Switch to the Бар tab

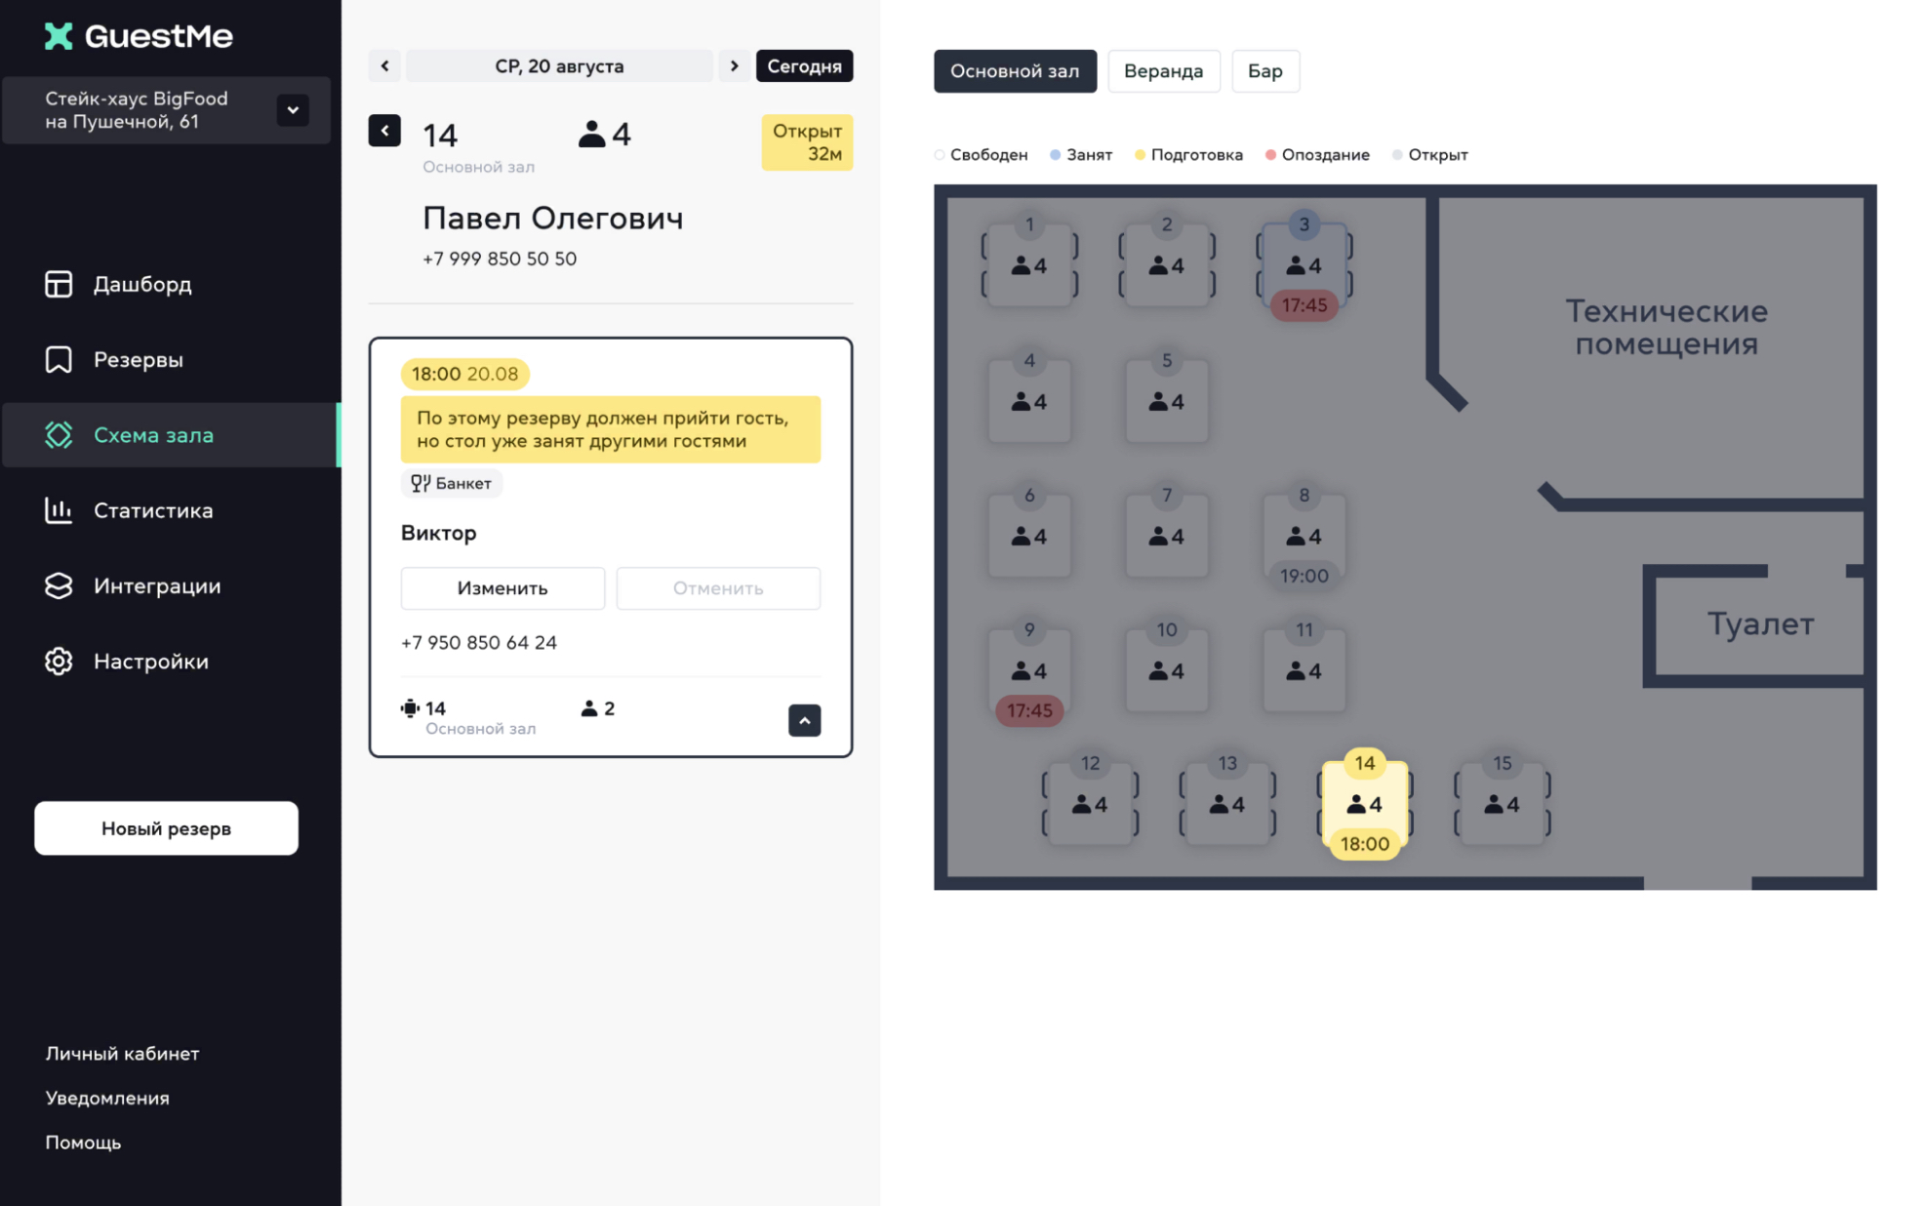point(1265,71)
